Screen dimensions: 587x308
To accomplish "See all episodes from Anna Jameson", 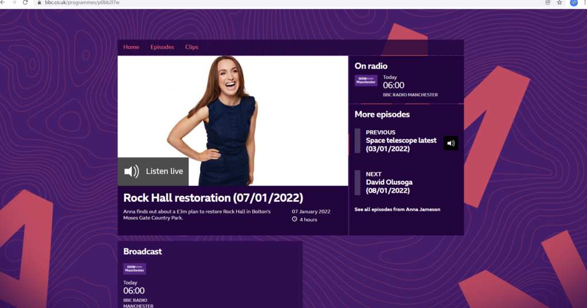I will 397,209.
